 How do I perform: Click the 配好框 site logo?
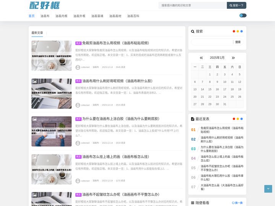coord(45,5)
